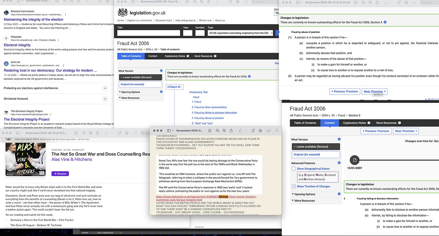This screenshot has height=236, width=439.
Task: Toggle sidebar in Fraud Act table of contents window
Action: click(x=132, y=2)
